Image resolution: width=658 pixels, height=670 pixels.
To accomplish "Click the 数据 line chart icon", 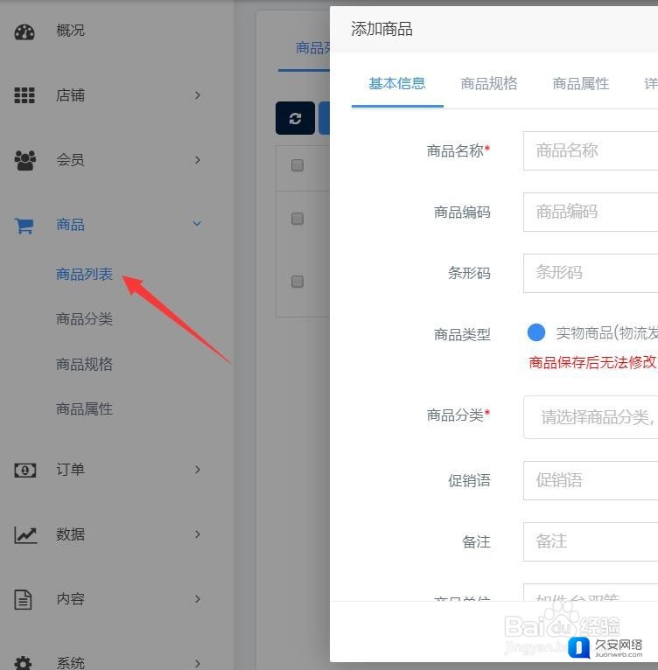I will pyautogui.click(x=25, y=535).
